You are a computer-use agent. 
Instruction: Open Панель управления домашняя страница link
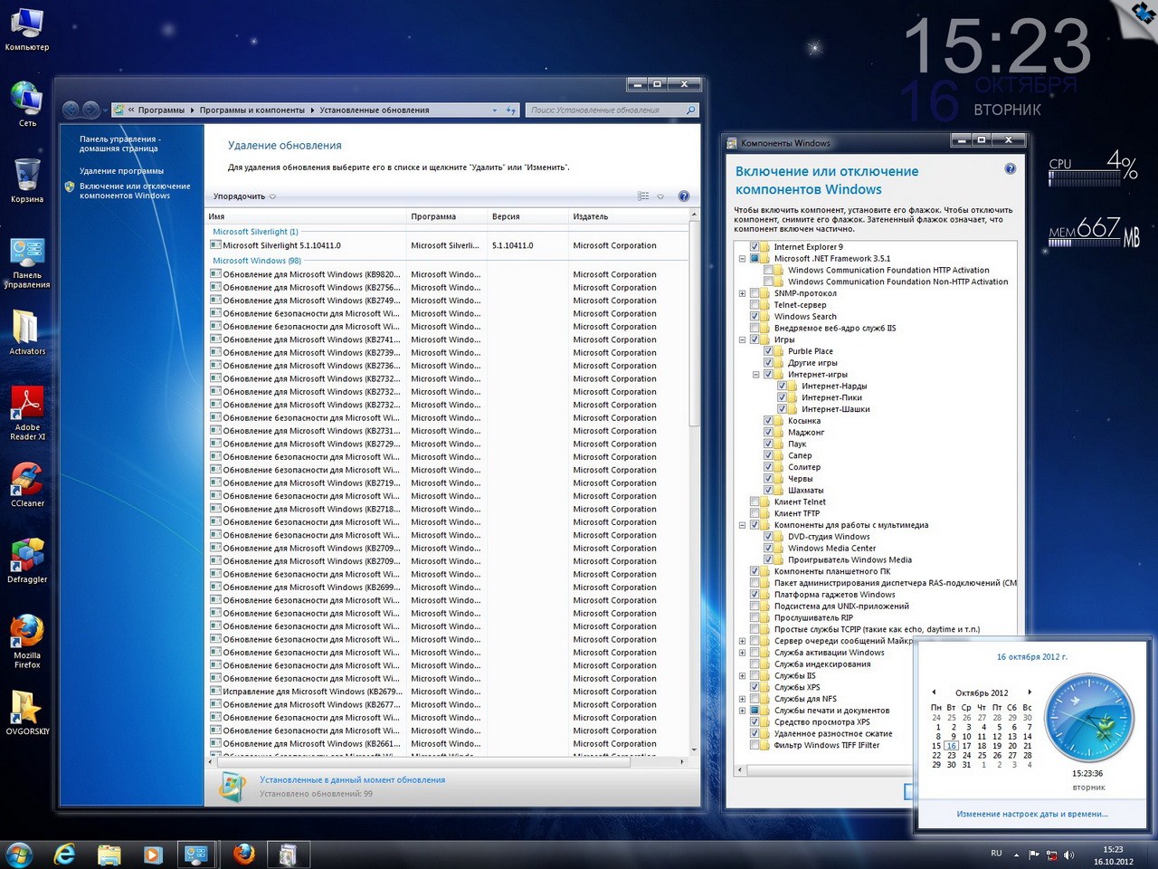[119, 144]
